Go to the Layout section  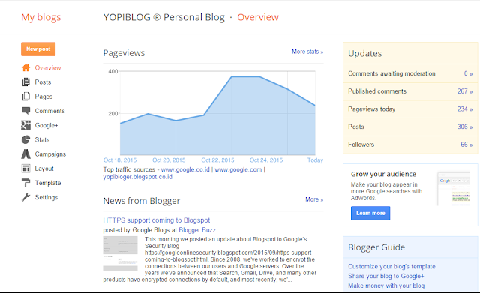point(44,169)
